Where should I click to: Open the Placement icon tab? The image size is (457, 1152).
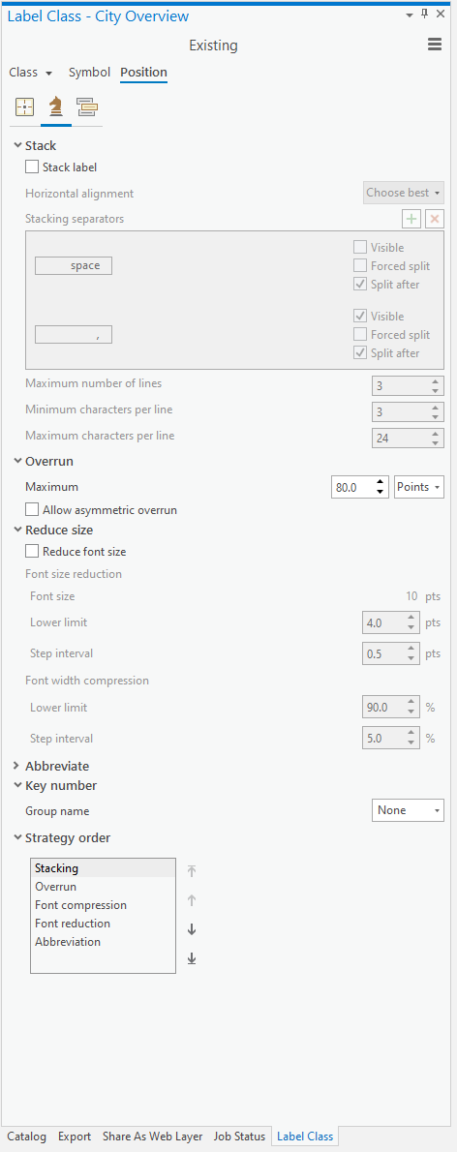(x=24, y=107)
